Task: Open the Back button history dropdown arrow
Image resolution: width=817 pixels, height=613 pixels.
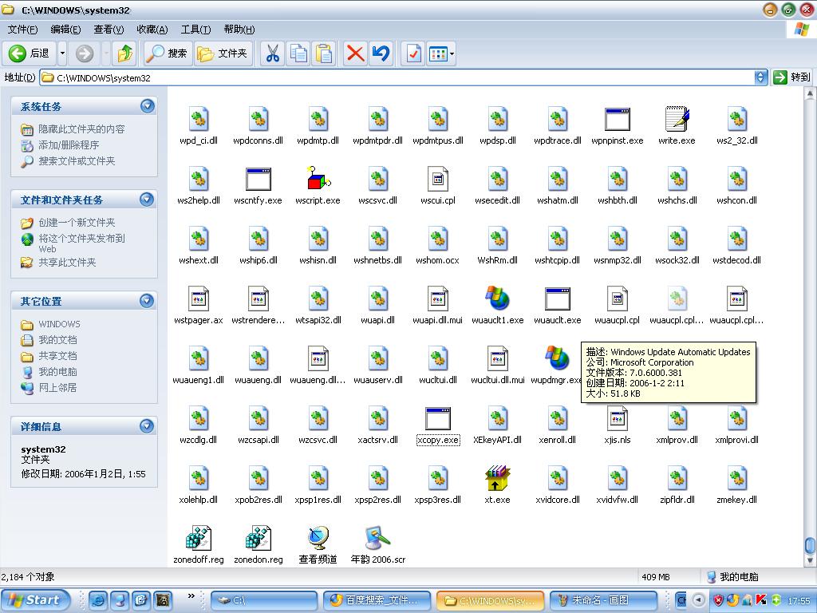Action: pyautogui.click(x=62, y=53)
